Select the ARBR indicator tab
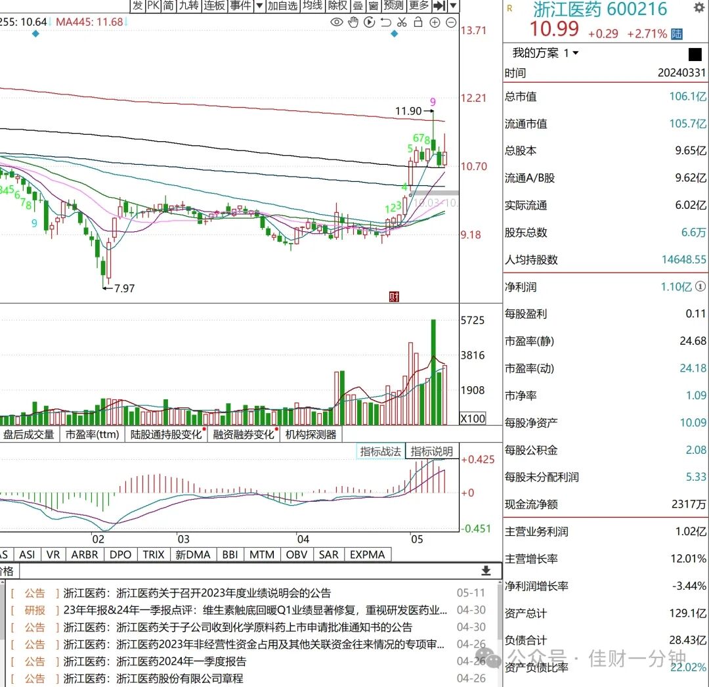This screenshot has width=709, height=687. pos(85,554)
